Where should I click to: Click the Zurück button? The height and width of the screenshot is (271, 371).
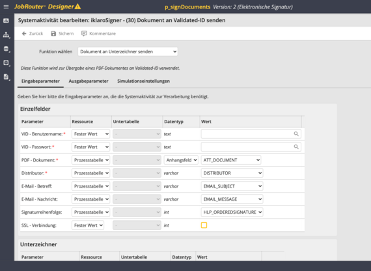[x=33, y=34]
